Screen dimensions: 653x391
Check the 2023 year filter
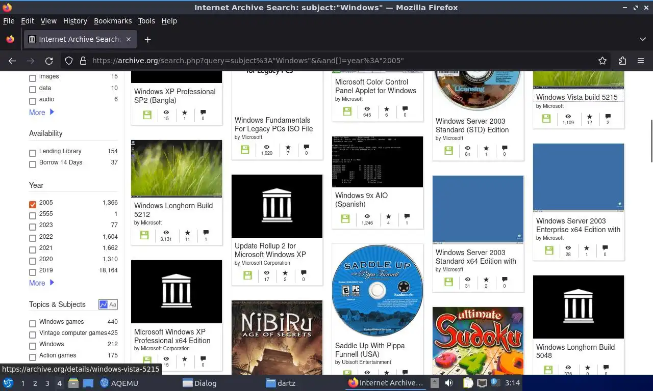click(x=33, y=227)
